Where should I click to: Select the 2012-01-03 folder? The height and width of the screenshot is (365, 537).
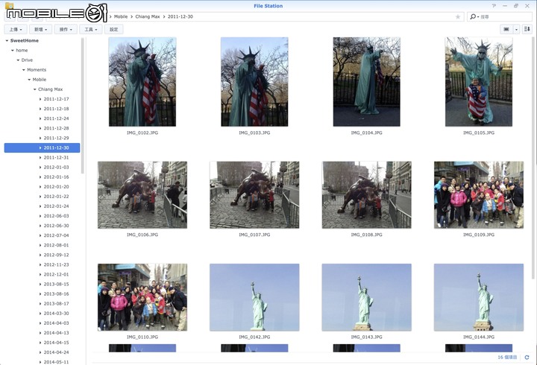point(56,168)
